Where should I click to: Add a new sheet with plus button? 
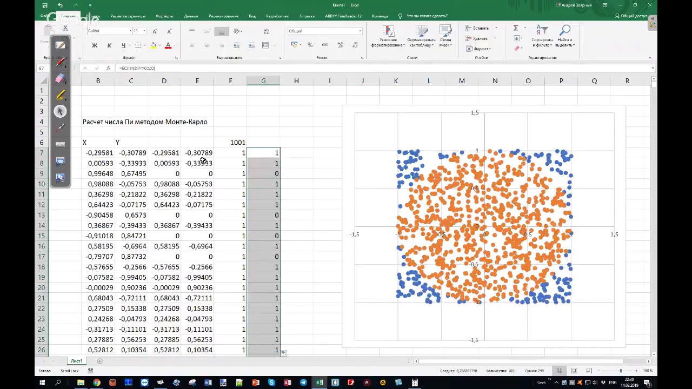point(99,361)
